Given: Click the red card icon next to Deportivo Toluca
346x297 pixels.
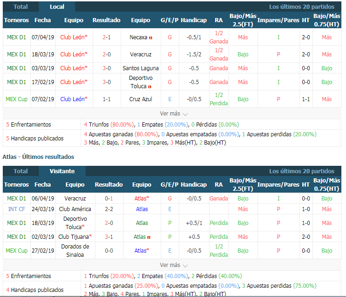Looking at the screenshot, I should point(150,87).
